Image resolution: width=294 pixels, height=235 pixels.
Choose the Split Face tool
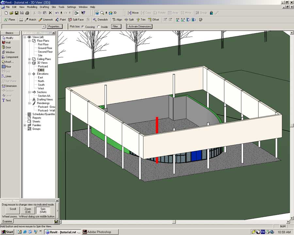pos(76,20)
